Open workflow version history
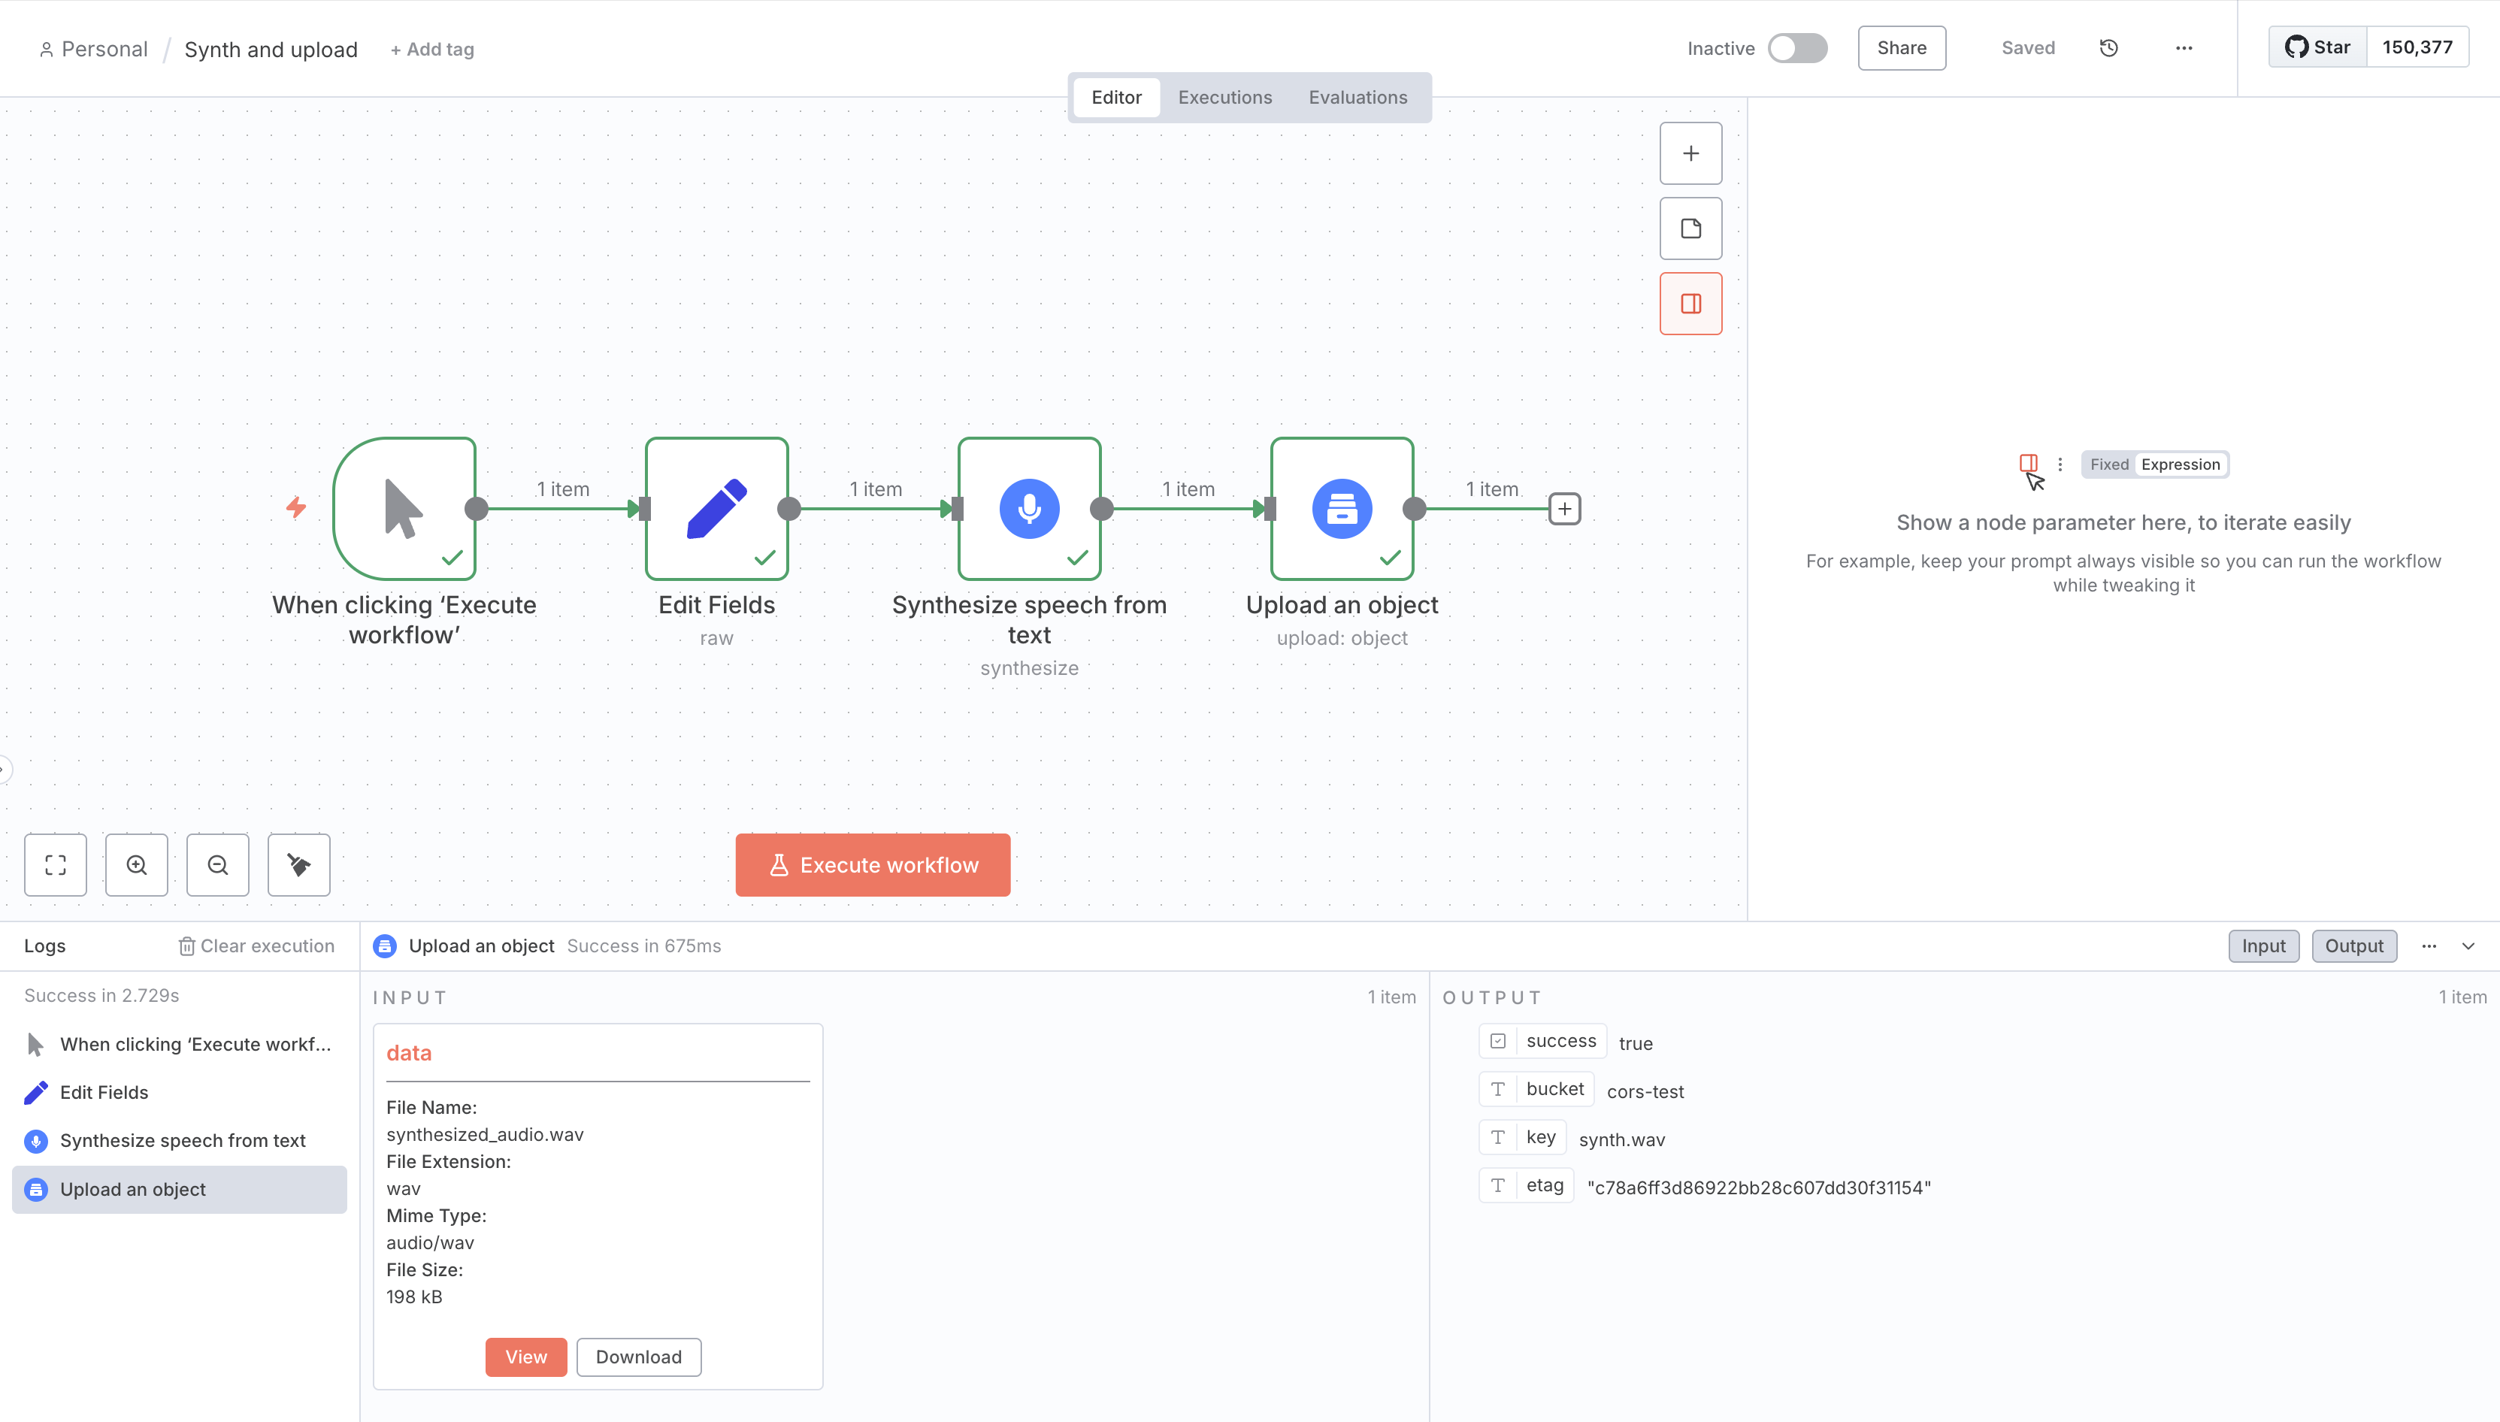Viewport: 2500px width, 1422px height. pos(2108,48)
